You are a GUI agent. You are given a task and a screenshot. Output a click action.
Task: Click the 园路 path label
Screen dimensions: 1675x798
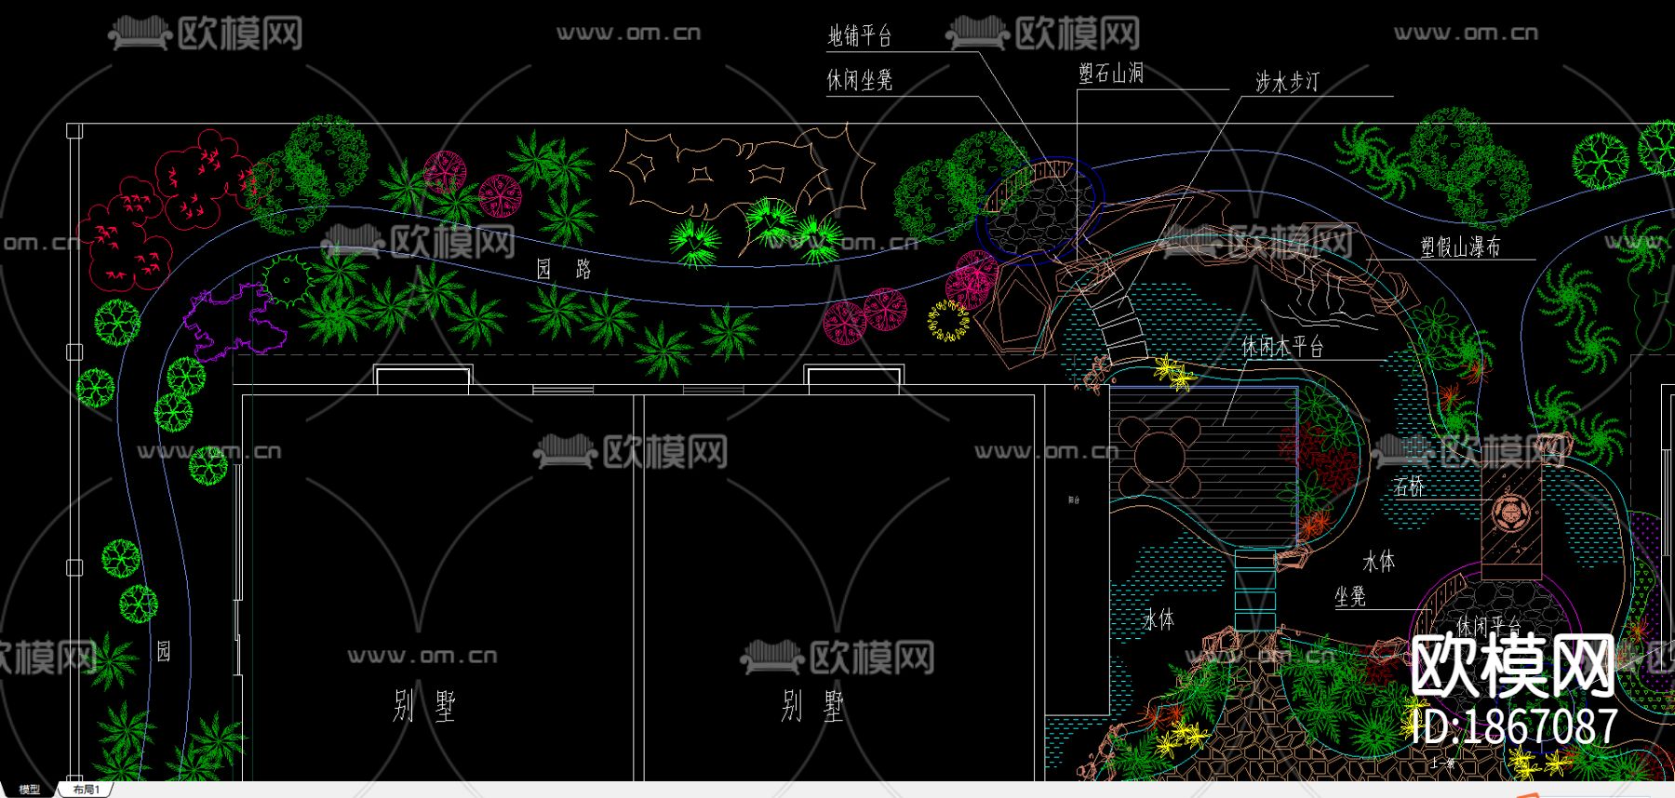tap(564, 269)
